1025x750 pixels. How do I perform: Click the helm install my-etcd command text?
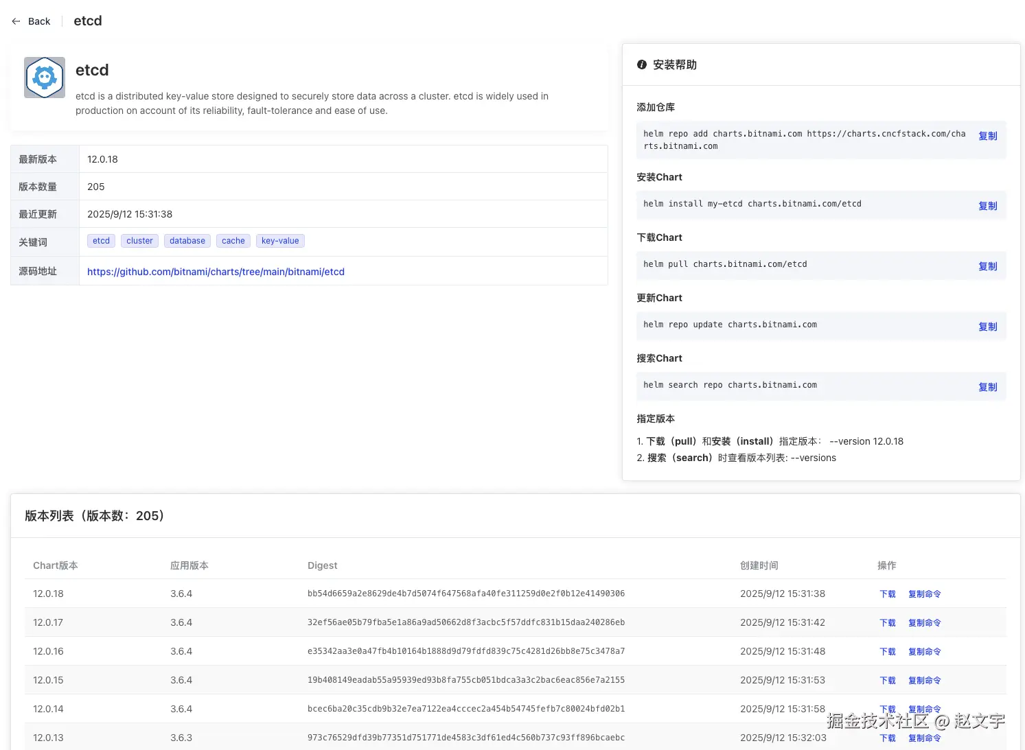[x=752, y=204]
